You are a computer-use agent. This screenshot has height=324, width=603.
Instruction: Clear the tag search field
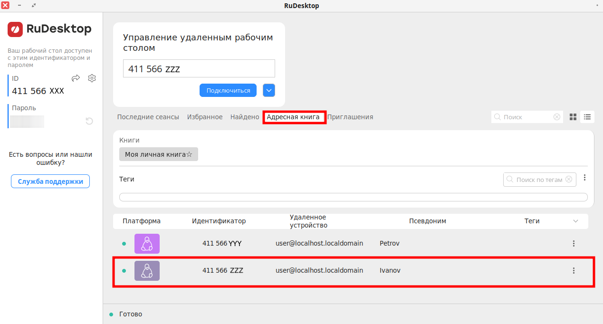click(x=570, y=180)
